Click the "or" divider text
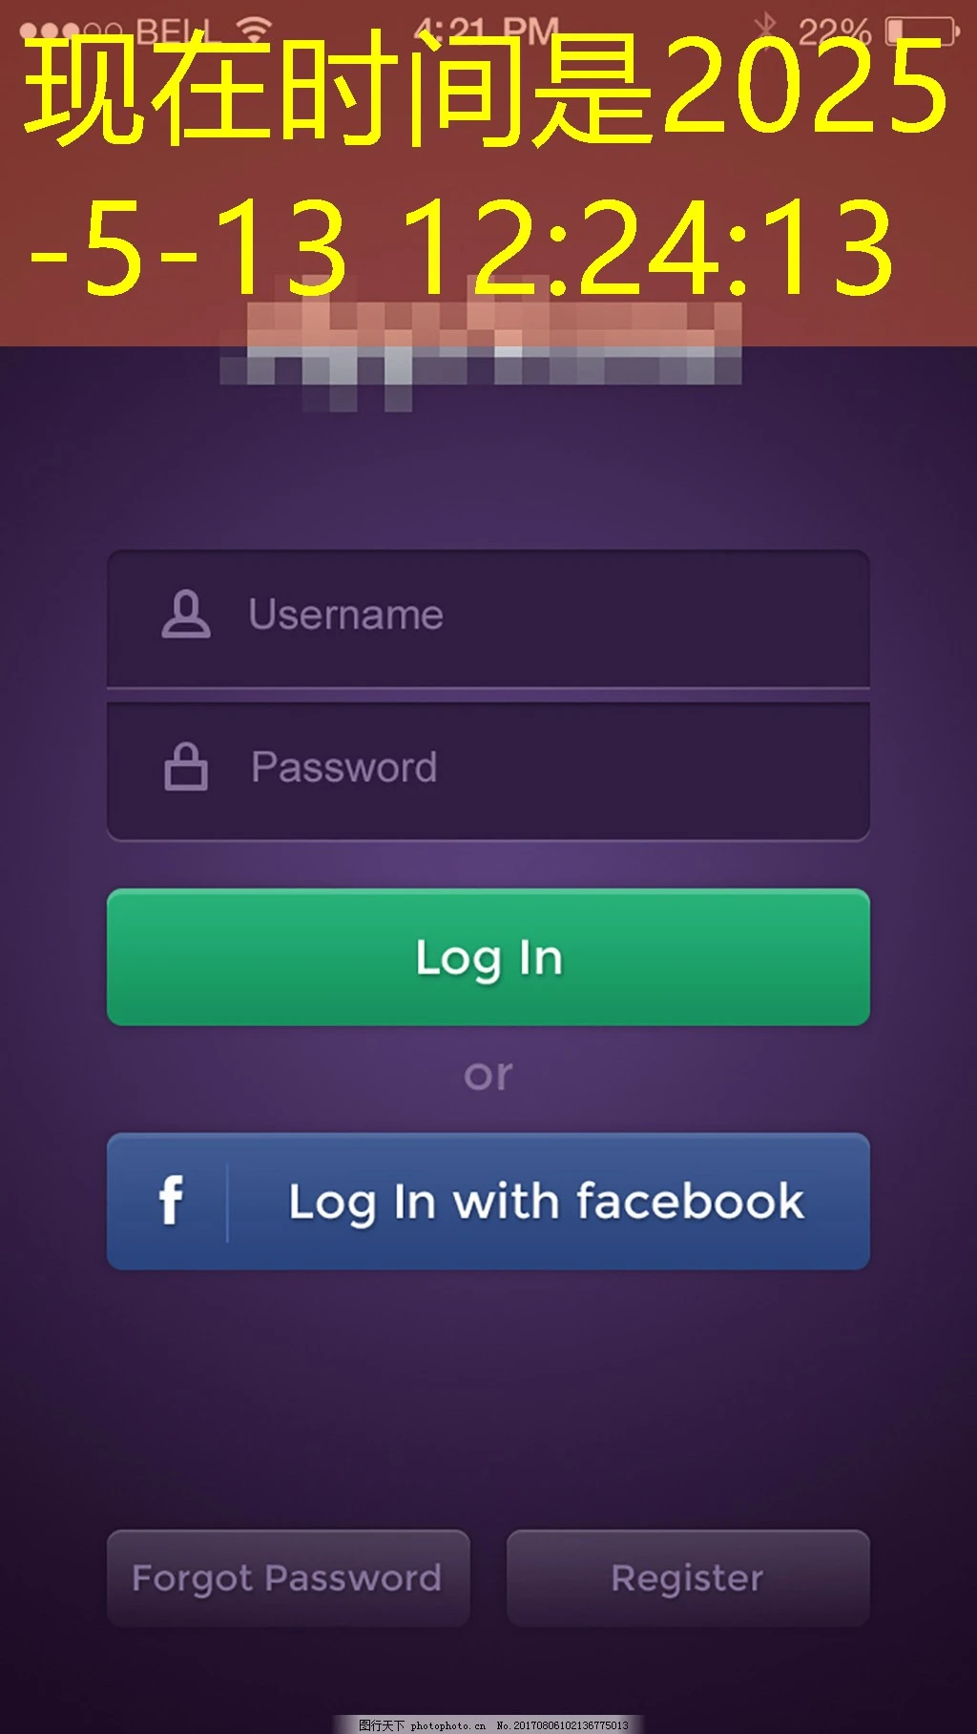Image resolution: width=977 pixels, height=1734 pixels. tap(488, 1076)
